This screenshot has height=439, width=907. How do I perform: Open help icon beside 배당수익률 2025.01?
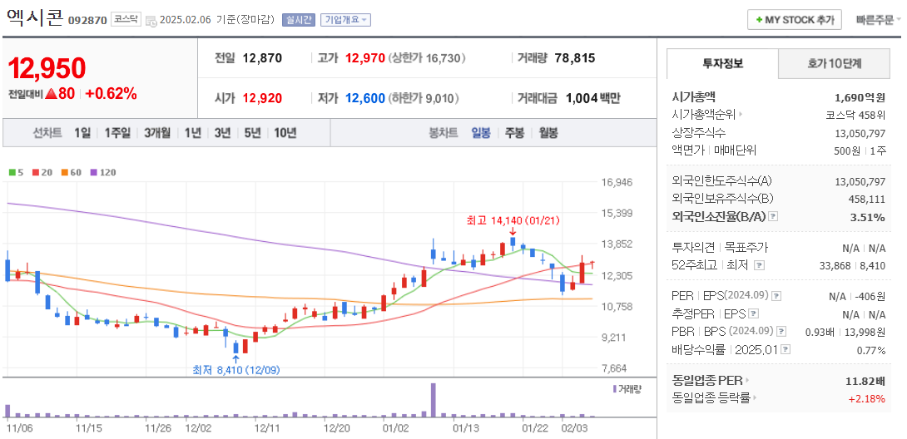786,350
